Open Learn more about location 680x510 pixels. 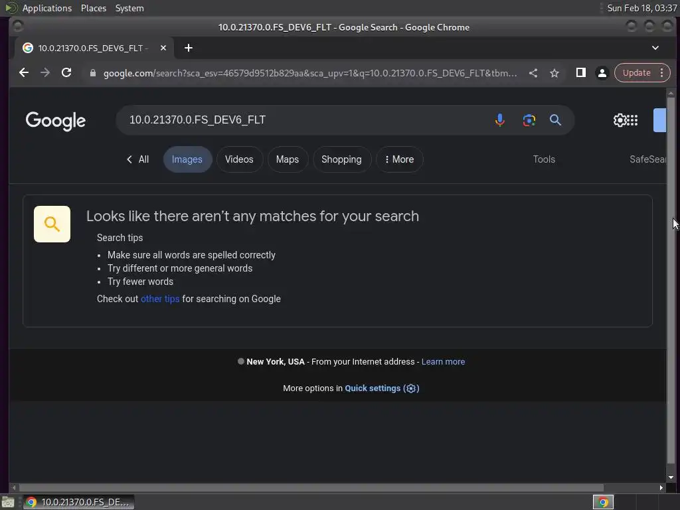(443, 362)
